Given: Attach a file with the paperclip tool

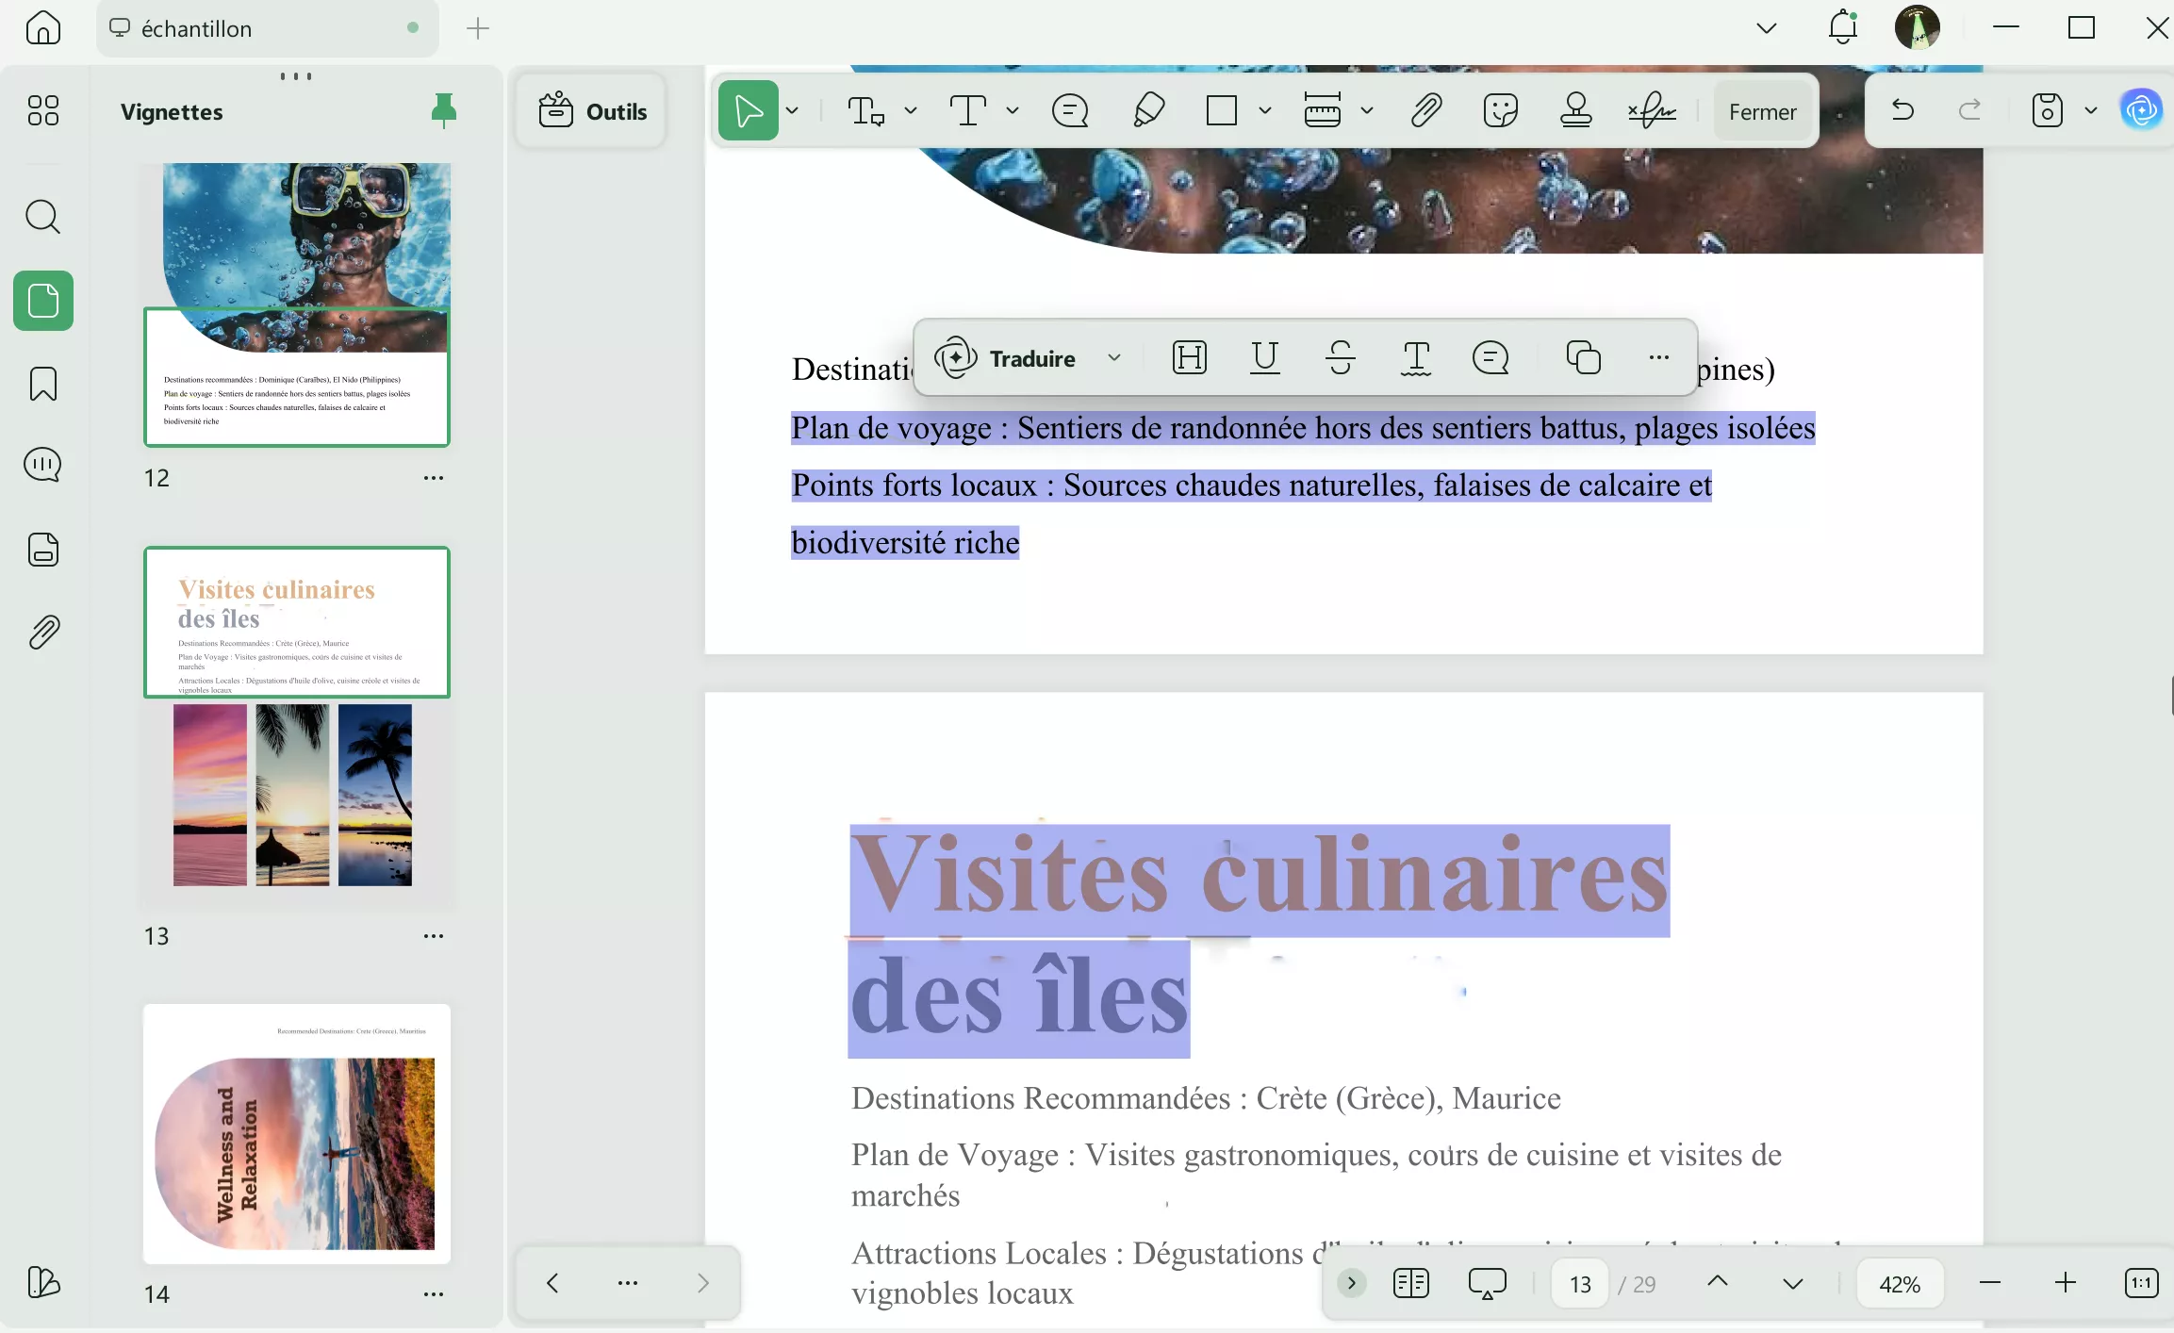Looking at the screenshot, I should pos(1425,109).
